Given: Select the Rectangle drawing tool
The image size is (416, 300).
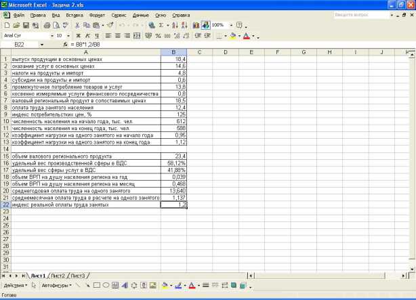Looking at the screenshot, I should 96,286.
